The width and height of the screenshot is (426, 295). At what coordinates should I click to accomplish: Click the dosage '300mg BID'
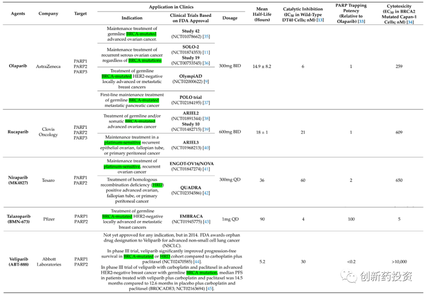coord(230,66)
